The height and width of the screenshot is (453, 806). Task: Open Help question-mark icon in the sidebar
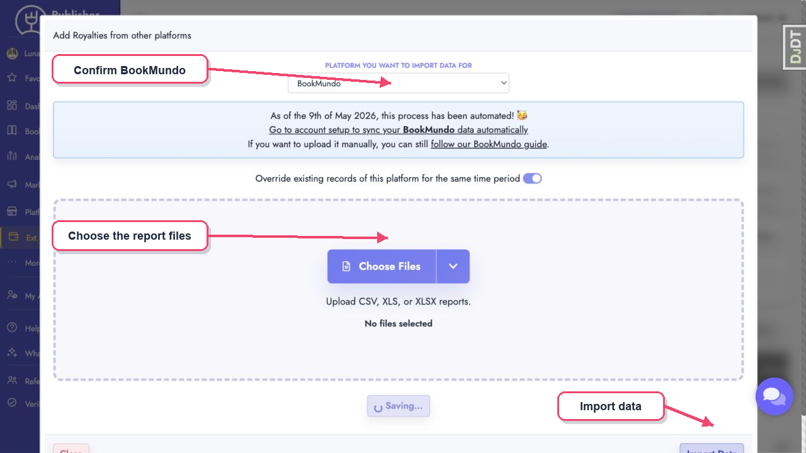12,328
